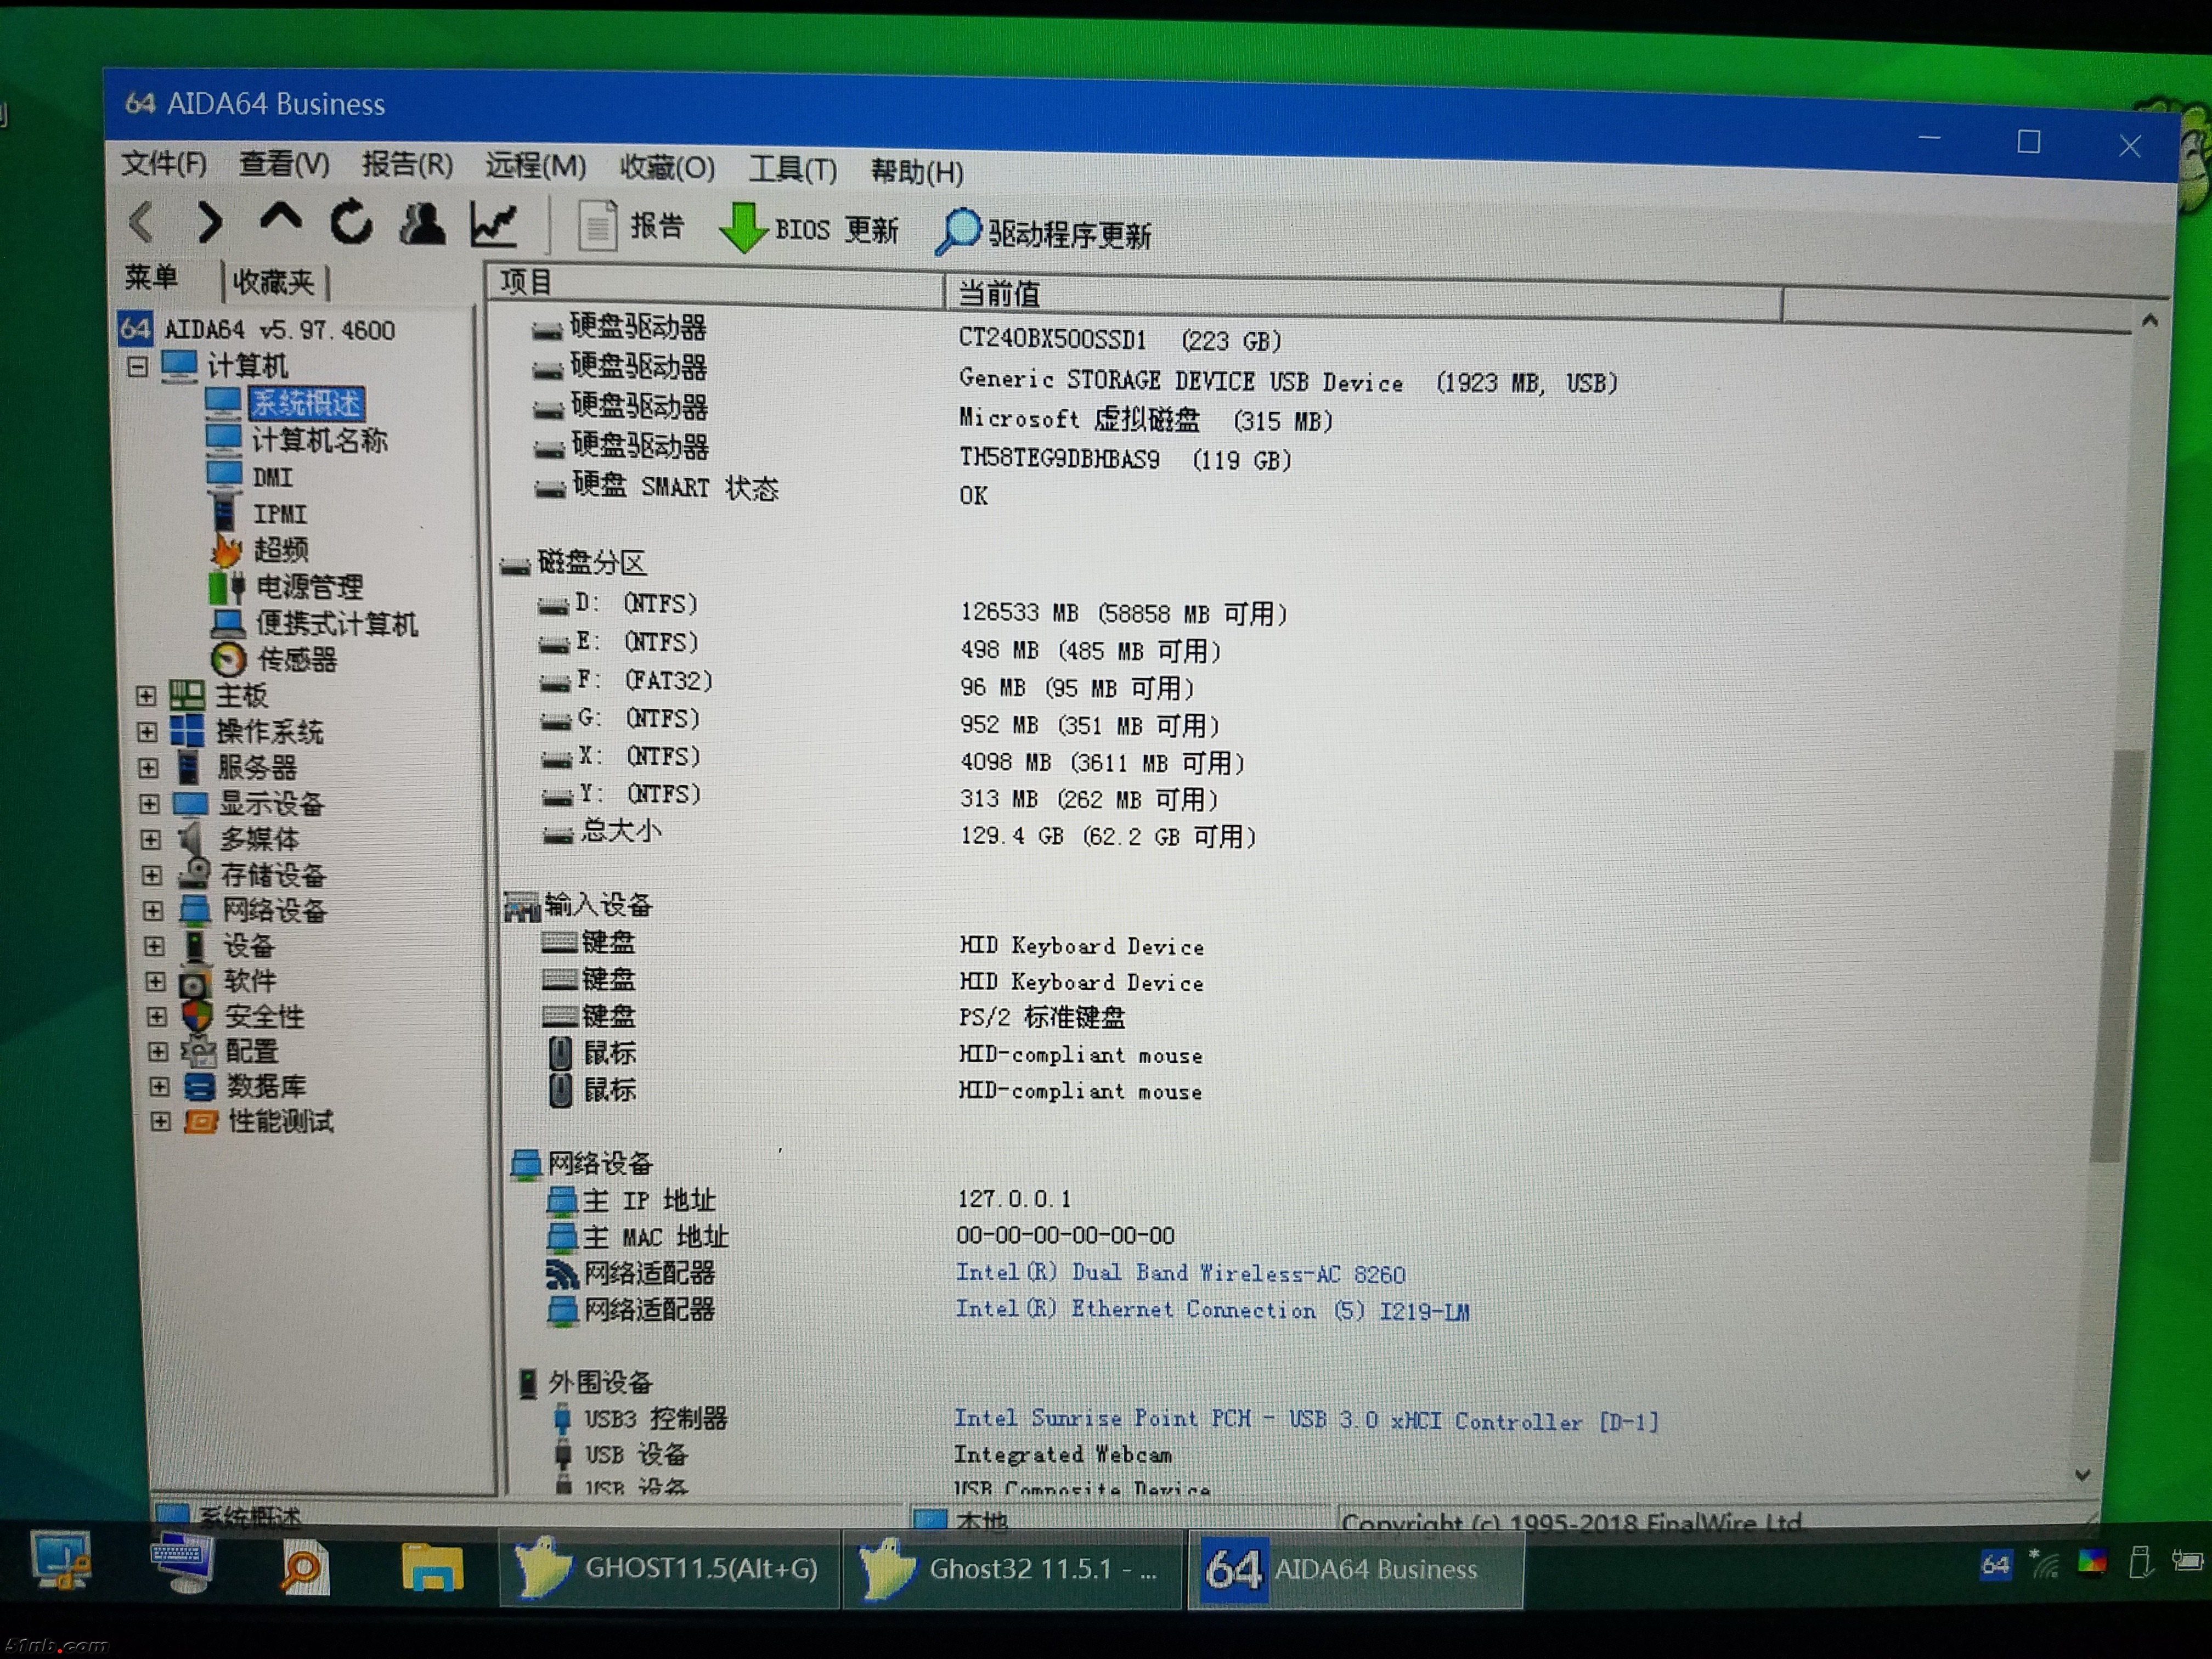Screen dimensions: 2212x1659
Task: Click the Refresh icon in toolbar
Action: (x=351, y=222)
